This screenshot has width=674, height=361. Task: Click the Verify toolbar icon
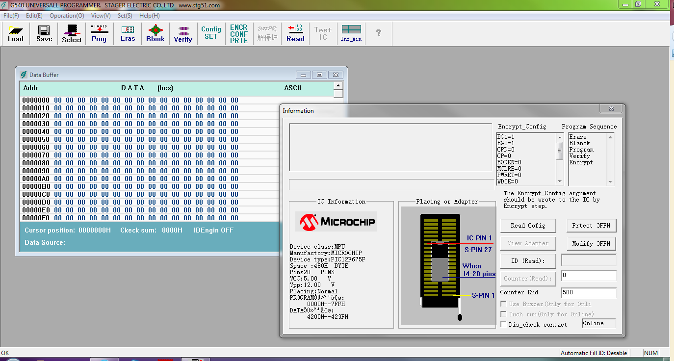183,33
